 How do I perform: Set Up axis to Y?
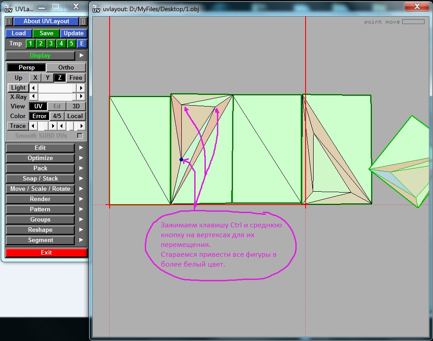[47, 78]
